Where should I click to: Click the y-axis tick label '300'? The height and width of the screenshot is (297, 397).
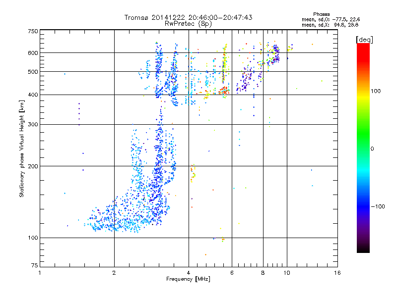click(x=33, y=125)
